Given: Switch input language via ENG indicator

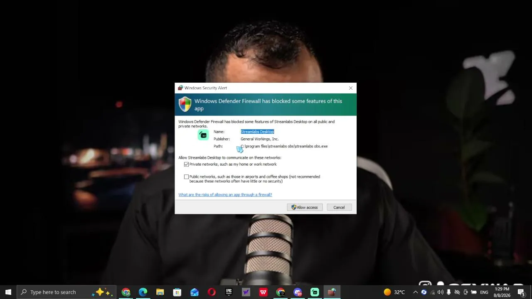Looking at the screenshot, I should coord(484,292).
